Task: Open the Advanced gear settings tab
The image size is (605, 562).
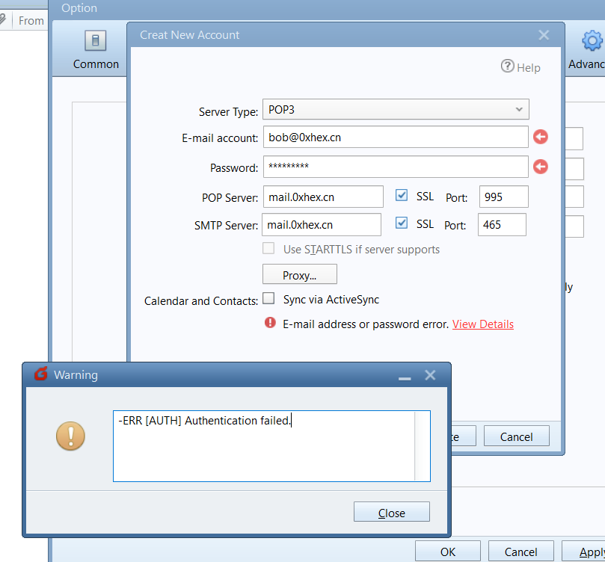Action: tap(592, 41)
